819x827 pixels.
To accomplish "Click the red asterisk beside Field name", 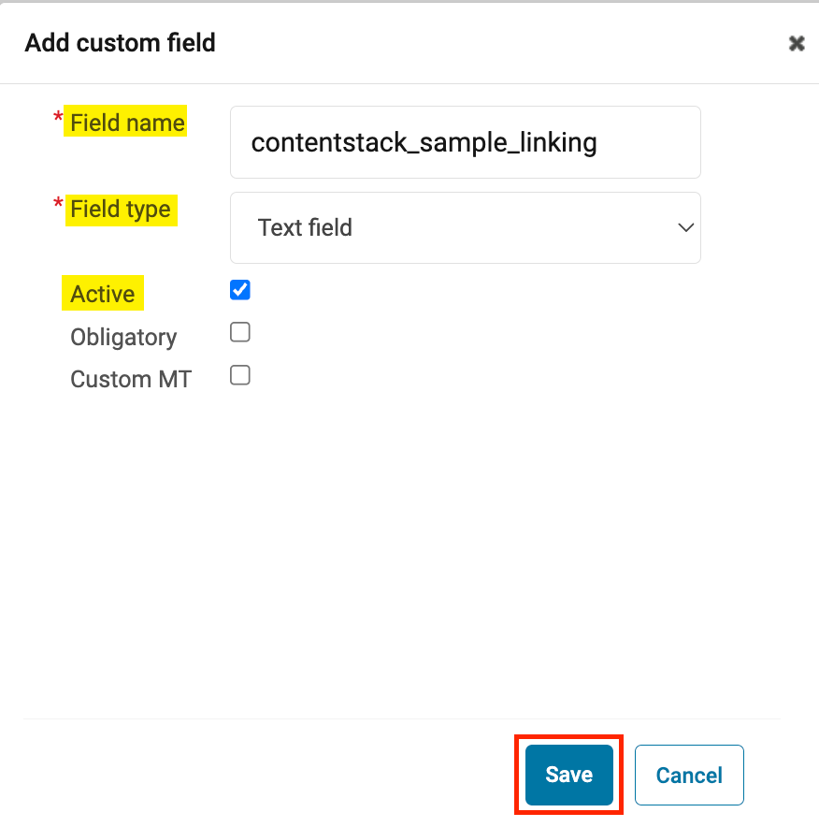I will [x=58, y=117].
